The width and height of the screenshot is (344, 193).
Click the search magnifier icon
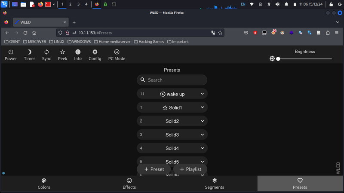(143, 80)
